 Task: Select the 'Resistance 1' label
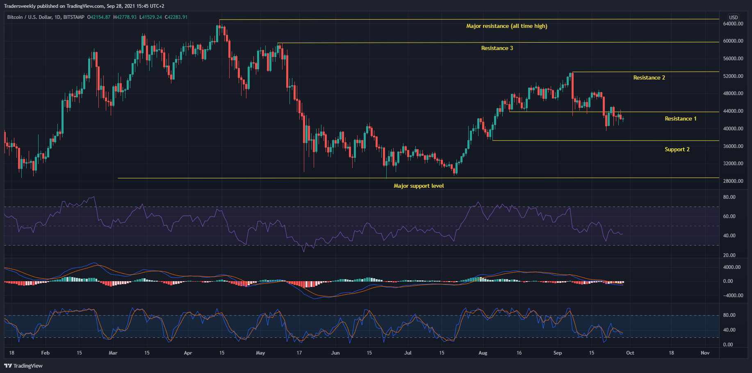pos(681,118)
